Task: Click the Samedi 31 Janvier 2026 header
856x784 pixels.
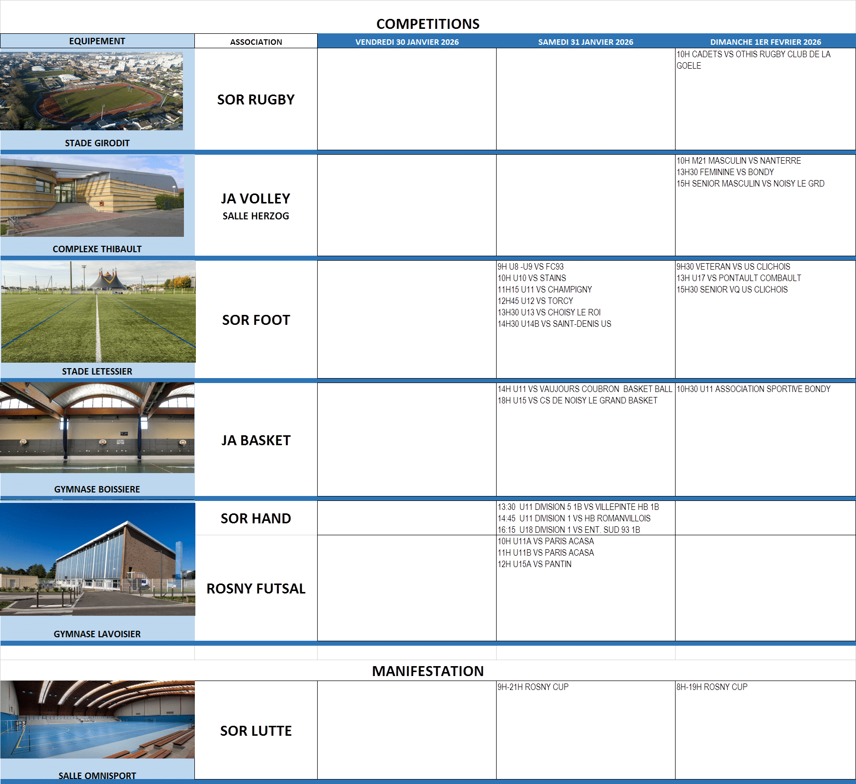Action: pyautogui.click(x=586, y=42)
